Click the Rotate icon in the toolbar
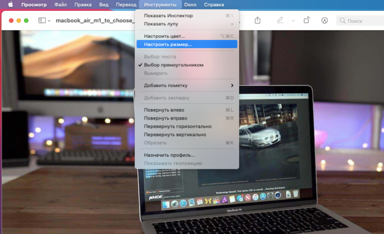 point(307,20)
